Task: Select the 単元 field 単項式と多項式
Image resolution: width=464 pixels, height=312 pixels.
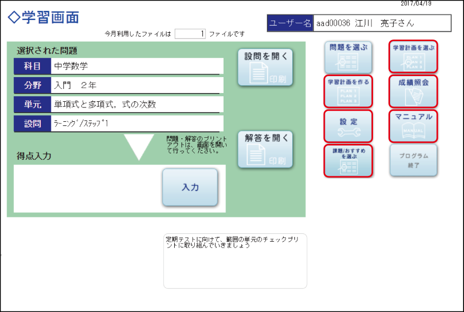Action: (137, 104)
